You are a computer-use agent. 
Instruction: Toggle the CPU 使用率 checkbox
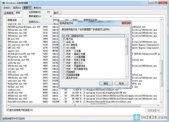(x=64, y=45)
